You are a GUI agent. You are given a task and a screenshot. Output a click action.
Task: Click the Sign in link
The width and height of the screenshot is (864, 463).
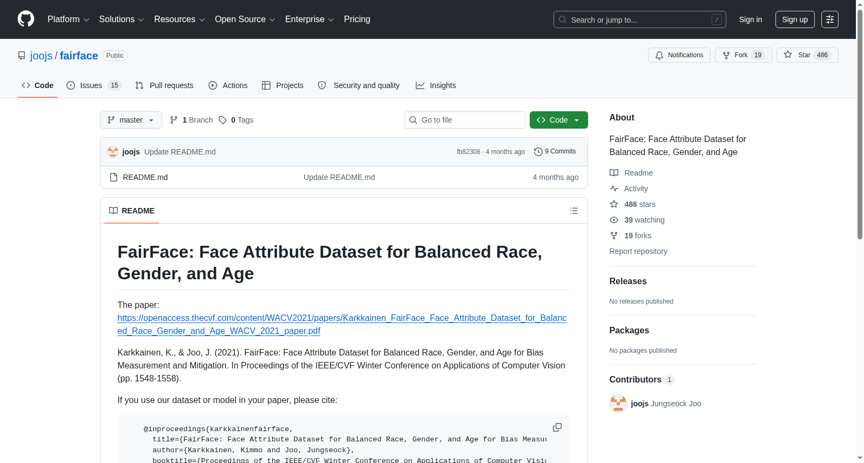(x=751, y=19)
